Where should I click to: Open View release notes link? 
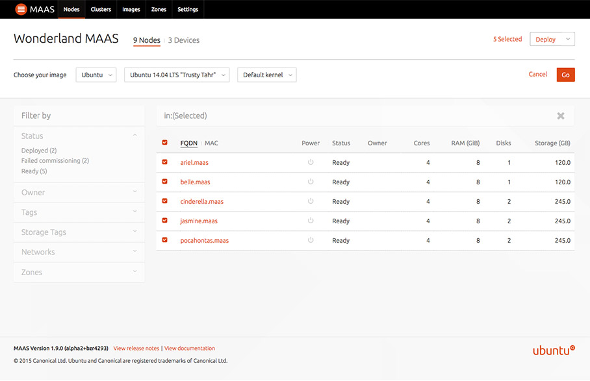point(136,349)
